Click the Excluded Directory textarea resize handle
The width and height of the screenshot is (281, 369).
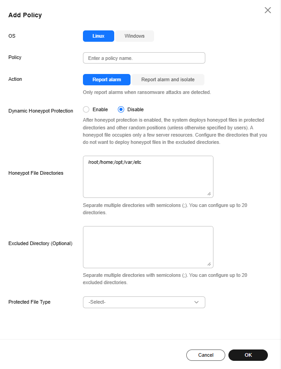[209, 264]
